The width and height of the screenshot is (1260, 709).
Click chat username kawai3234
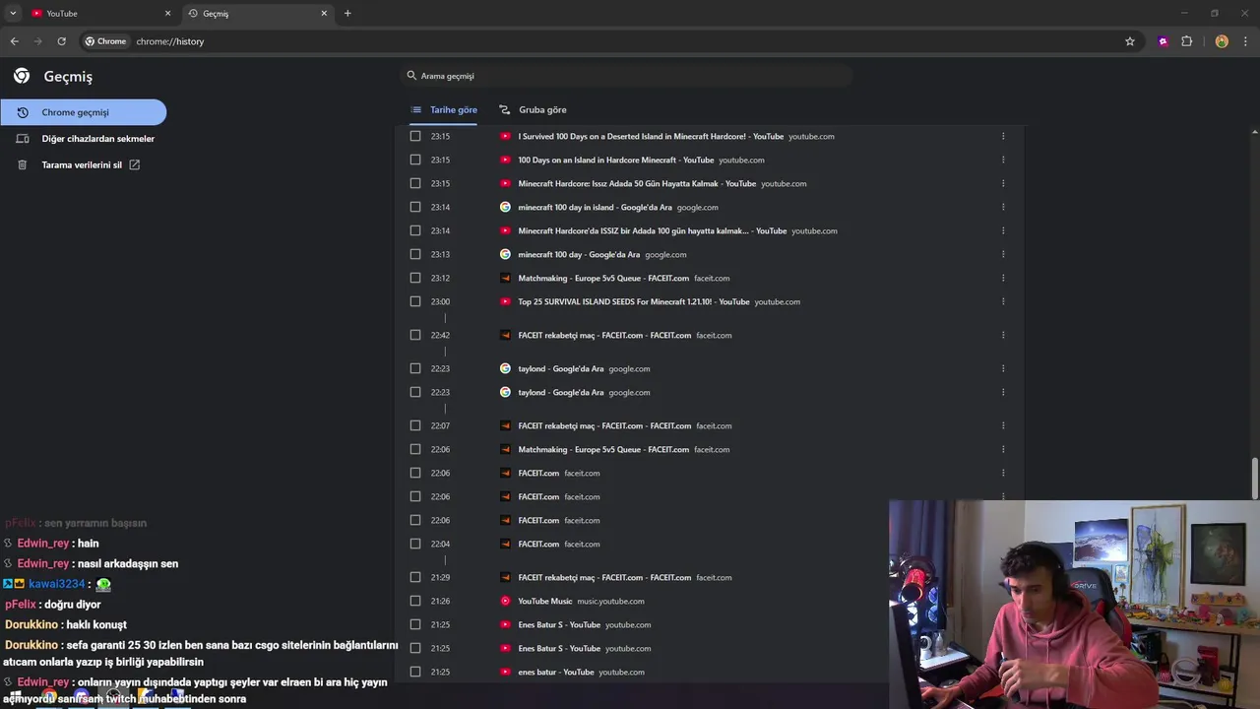pos(57,584)
